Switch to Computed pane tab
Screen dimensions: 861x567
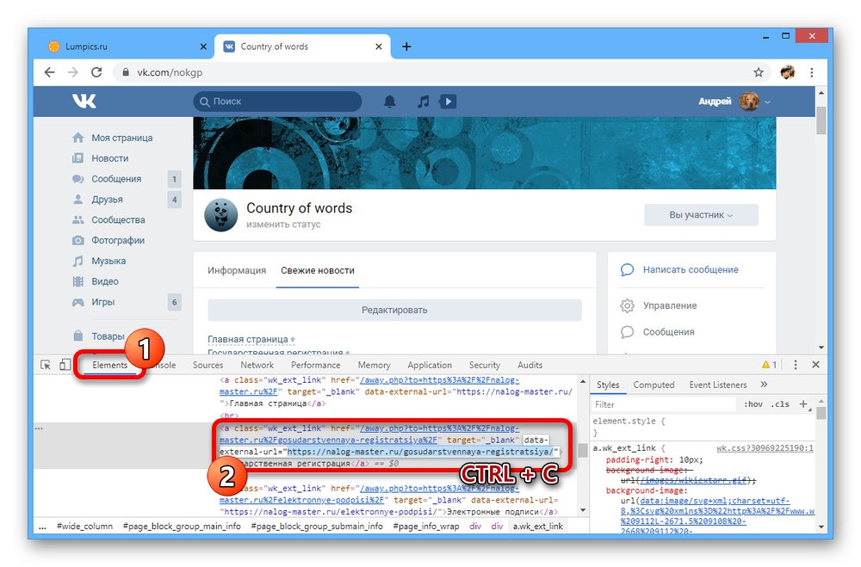tap(653, 385)
